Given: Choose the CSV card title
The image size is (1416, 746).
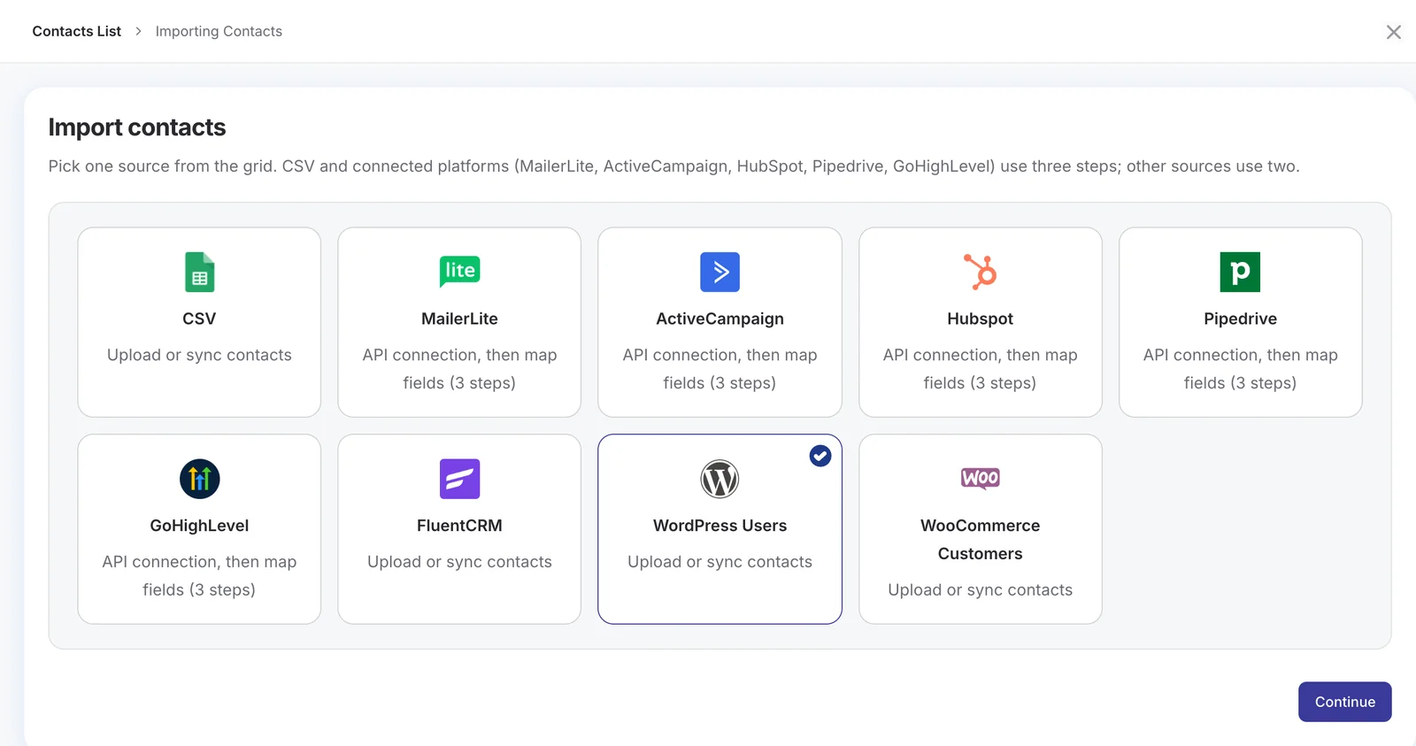Looking at the screenshot, I should click(199, 319).
